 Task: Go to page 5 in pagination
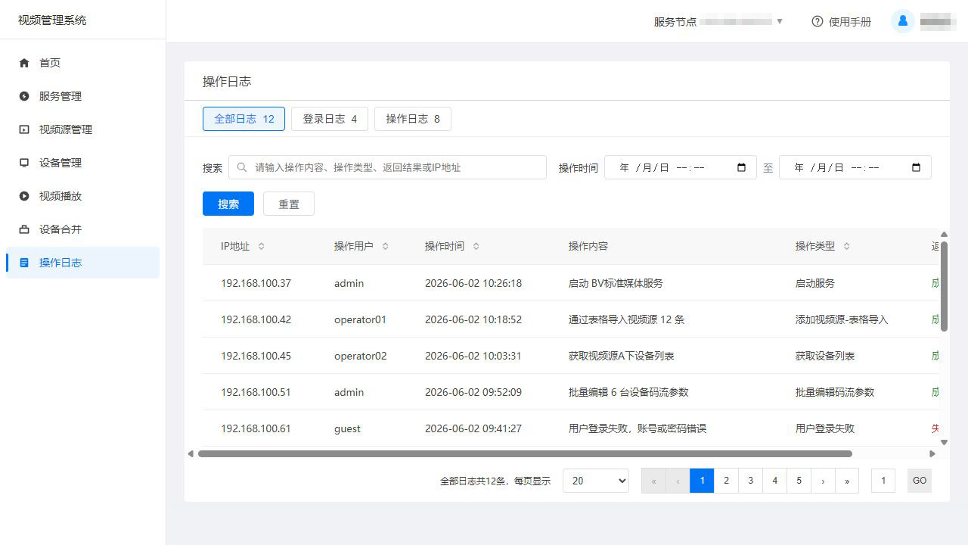[799, 481]
